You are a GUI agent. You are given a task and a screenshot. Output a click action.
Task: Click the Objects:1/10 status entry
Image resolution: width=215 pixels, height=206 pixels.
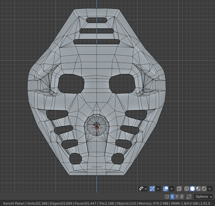point(126,203)
